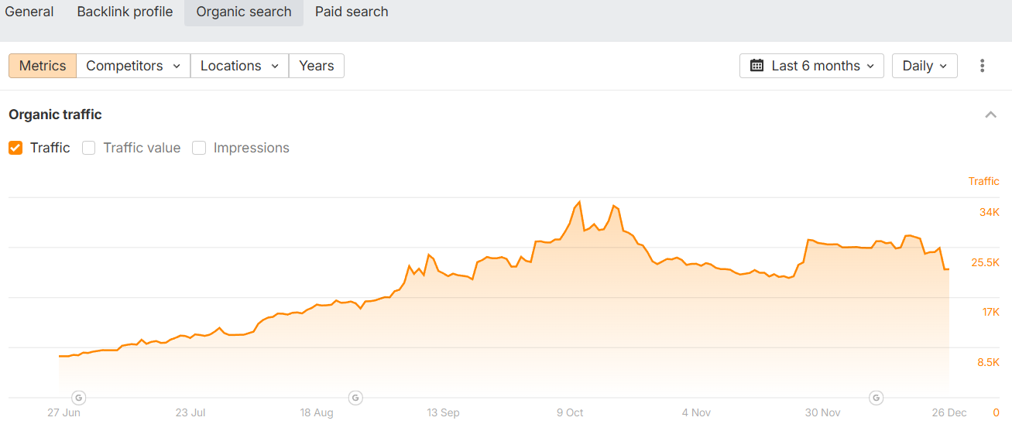
Task: Collapse the Organic traffic section
Action: click(990, 115)
